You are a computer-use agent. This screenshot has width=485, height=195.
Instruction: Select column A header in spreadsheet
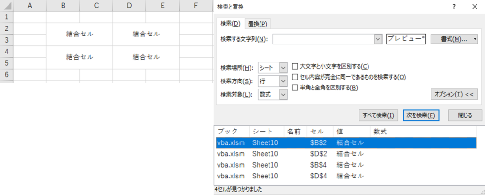pos(30,6)
